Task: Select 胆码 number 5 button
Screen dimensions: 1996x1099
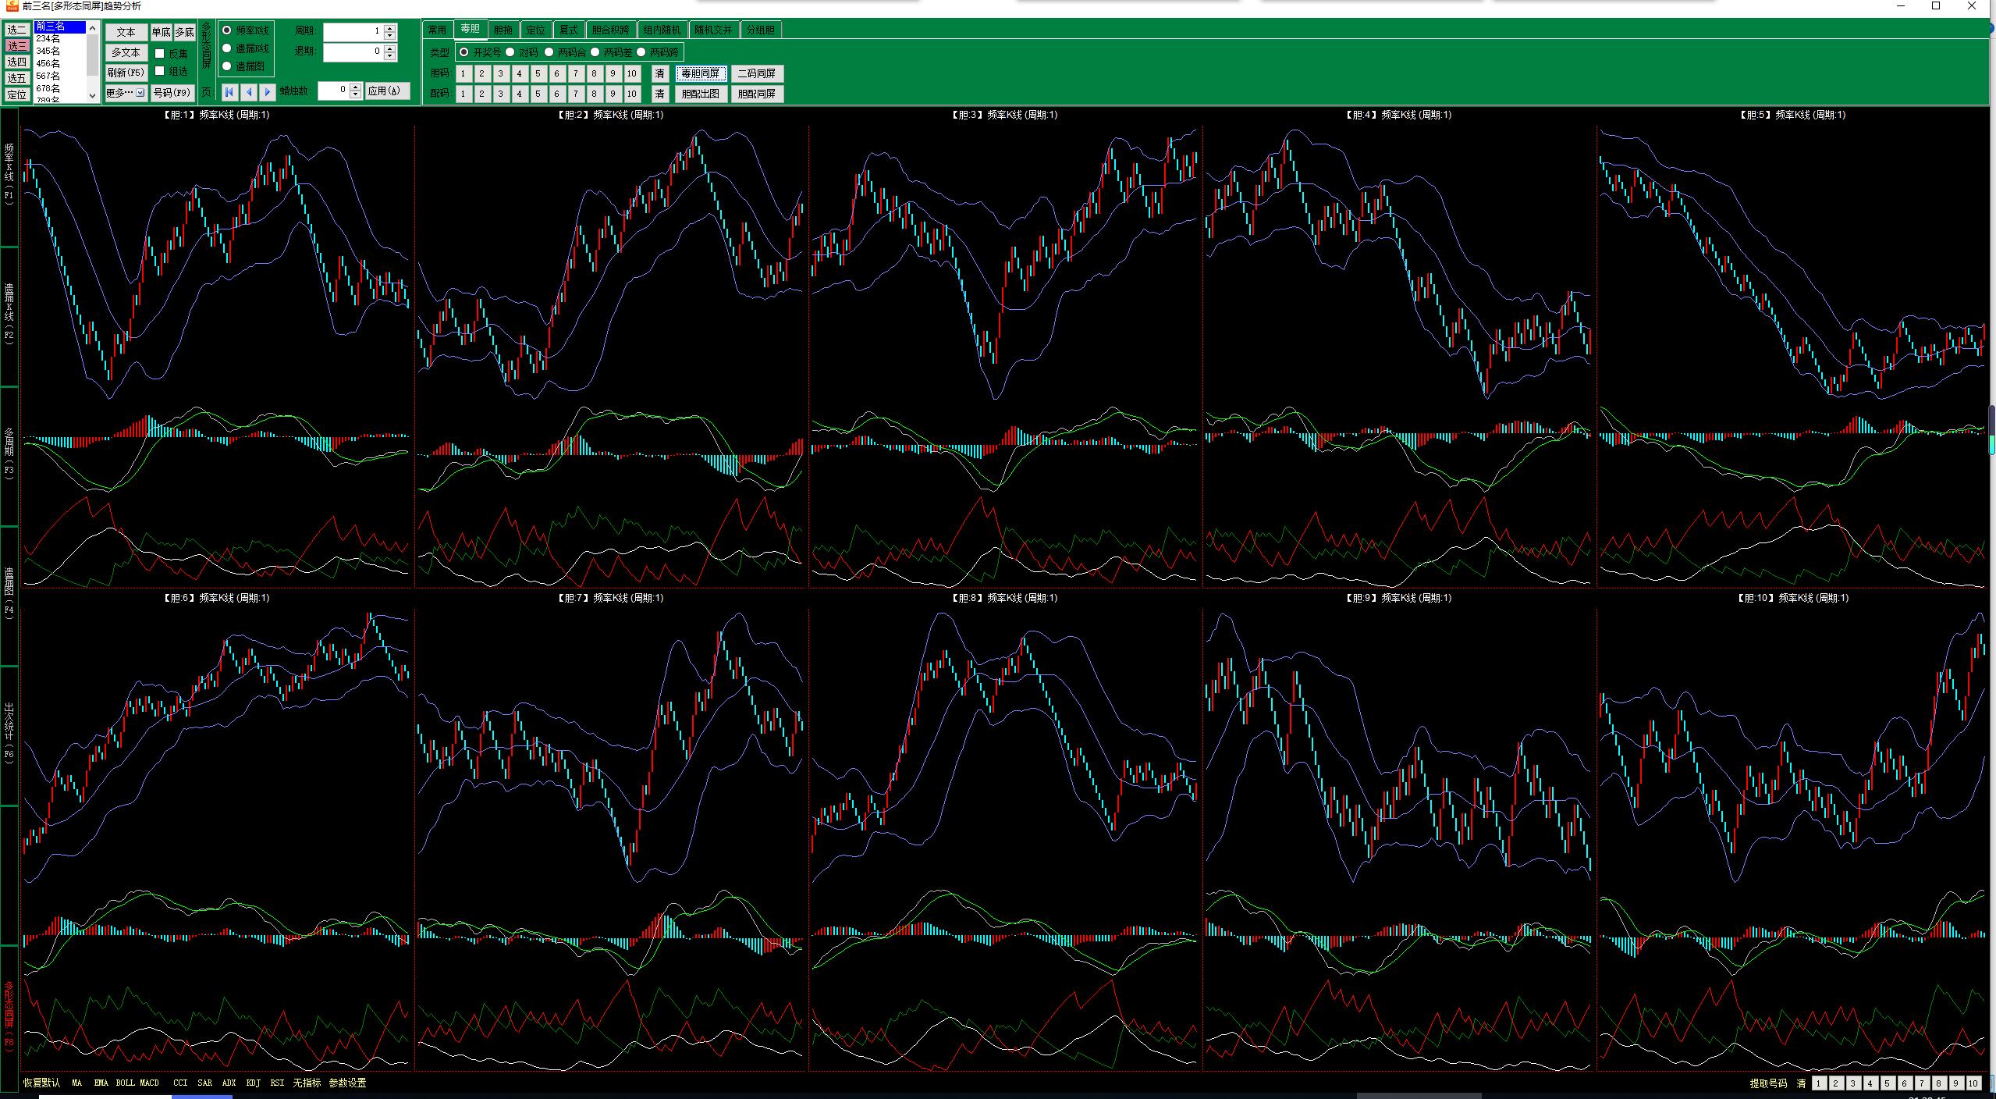Action: click(x=538, y=73)
